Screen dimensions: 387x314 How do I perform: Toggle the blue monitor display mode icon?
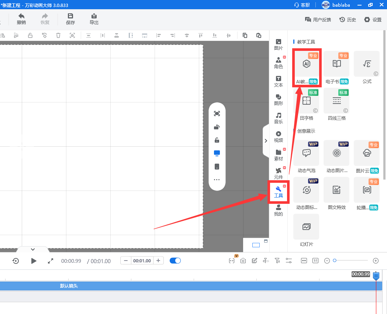point(217,153)
